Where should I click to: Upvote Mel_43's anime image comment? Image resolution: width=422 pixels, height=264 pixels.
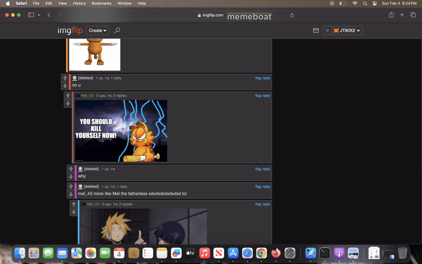(74, 204)
